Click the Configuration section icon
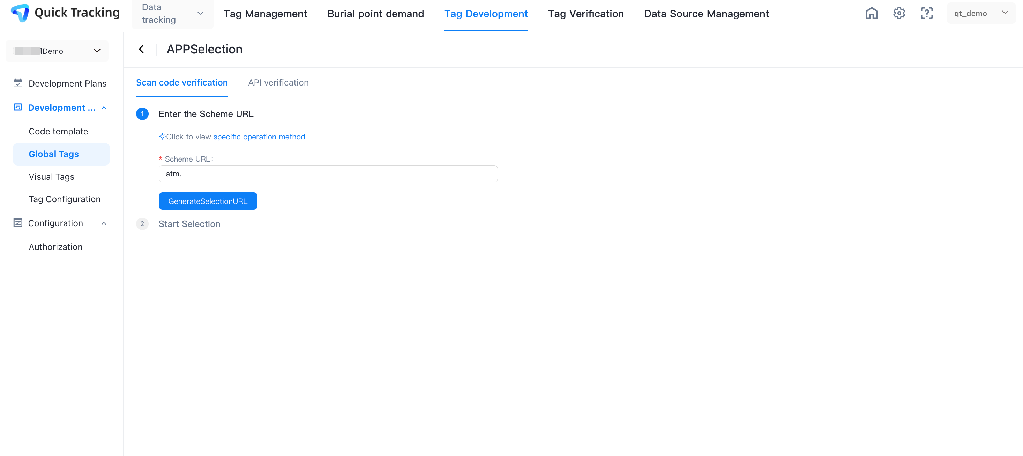This screenshot has height=456, width=1023. [18, 223]
